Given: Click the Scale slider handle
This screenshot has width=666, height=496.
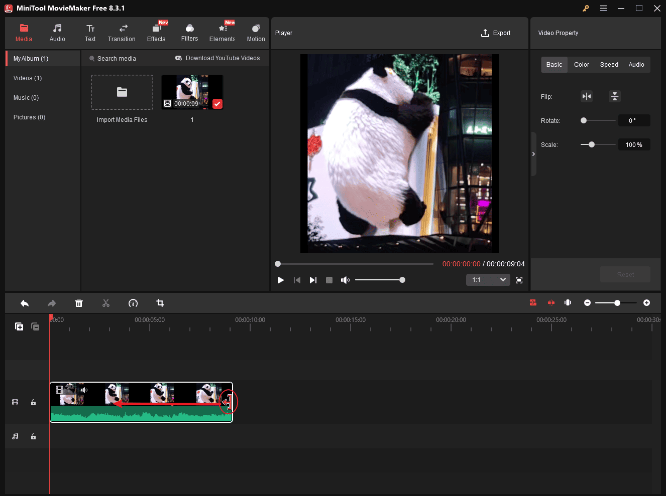Looking at the screenshot, I should tap(592, 144).
